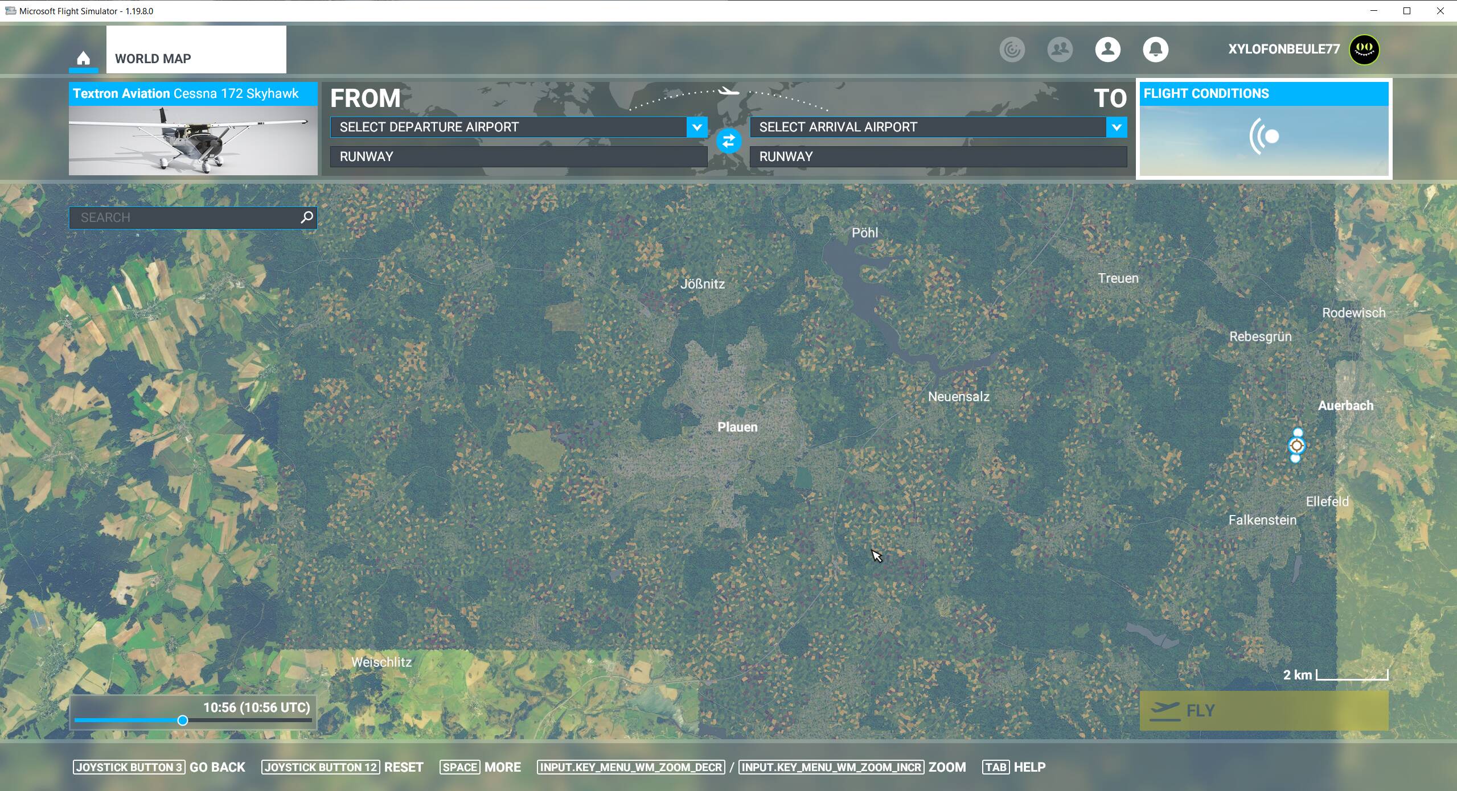Viewport: 1457px width, 791px height.
Task: Click the live weather icon
Action: pos(1265,137)
